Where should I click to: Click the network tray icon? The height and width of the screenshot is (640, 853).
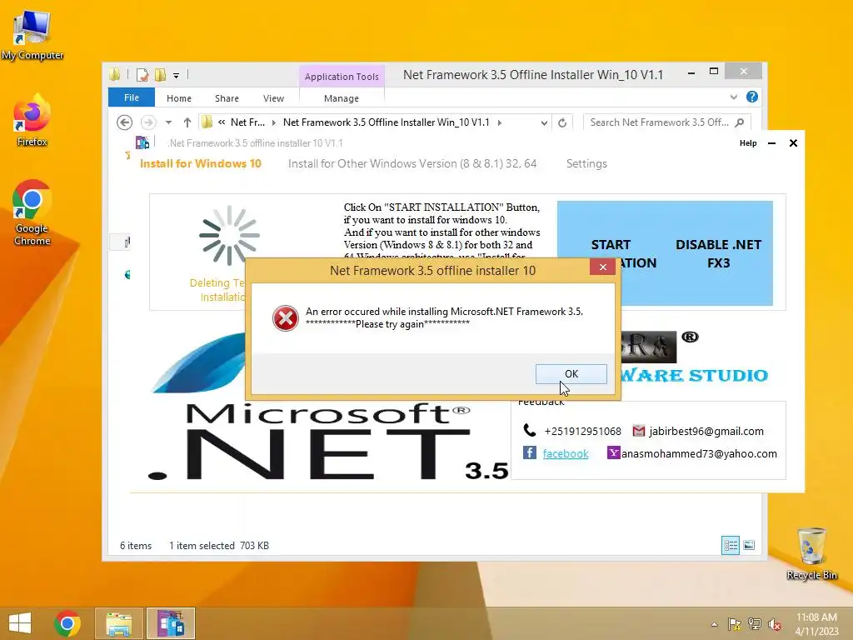point(755,624)
